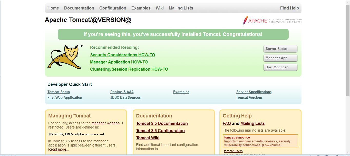The width and height of the screenshot is (350, 156).
Task: Open the Realms & AAA link
Action: click(x=122, y=92)
